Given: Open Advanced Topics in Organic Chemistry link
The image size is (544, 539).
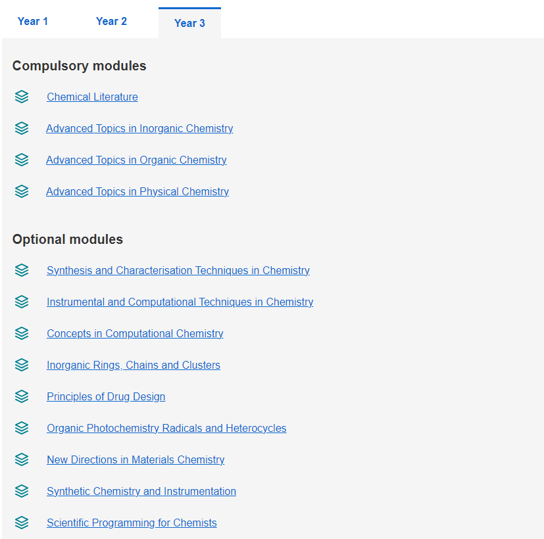Looking at the screenshot, I should coord(136,160).
